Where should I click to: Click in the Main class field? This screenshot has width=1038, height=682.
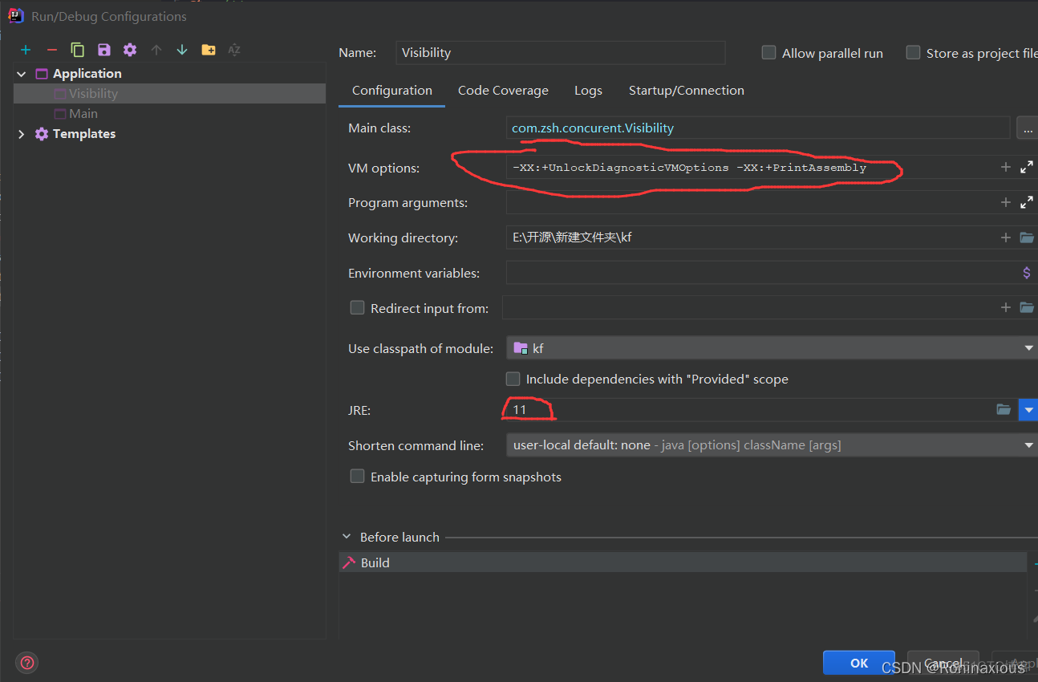point(758,128)
